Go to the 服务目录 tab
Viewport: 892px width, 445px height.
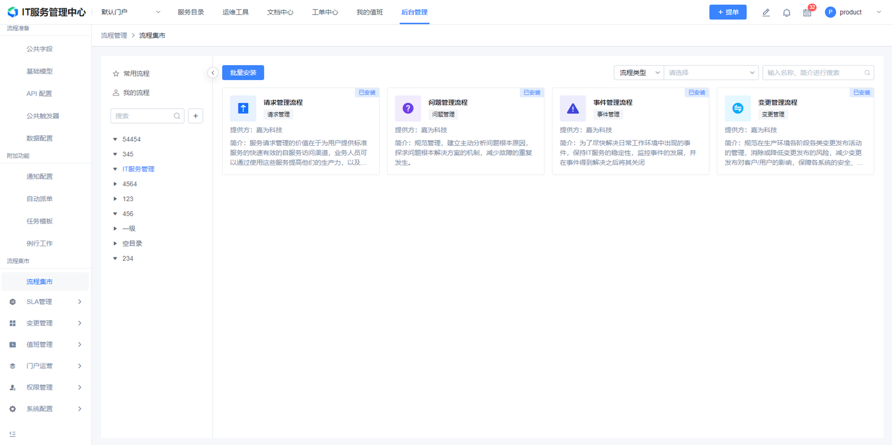190,13
